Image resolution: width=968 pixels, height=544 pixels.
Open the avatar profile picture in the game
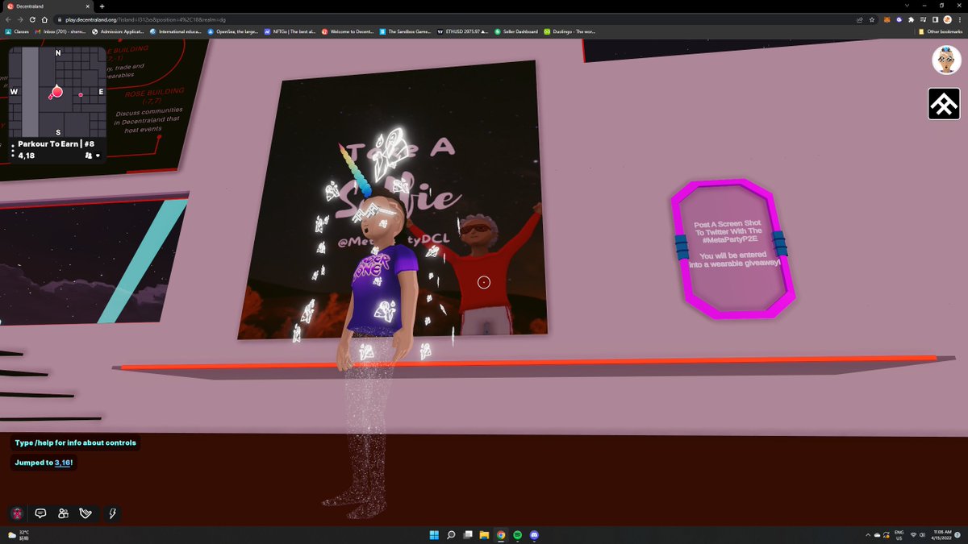945,60
